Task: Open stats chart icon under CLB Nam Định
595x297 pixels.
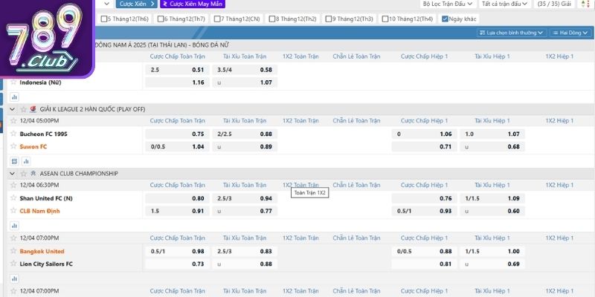Action: pos(14,224)
